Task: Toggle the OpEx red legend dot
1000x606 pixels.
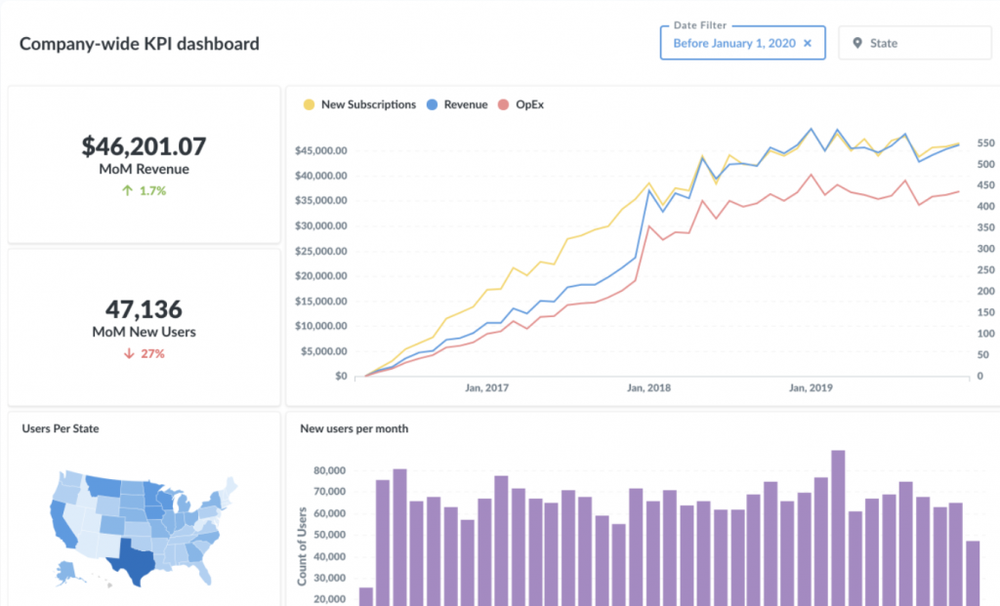Action: (x=503, y=104)
